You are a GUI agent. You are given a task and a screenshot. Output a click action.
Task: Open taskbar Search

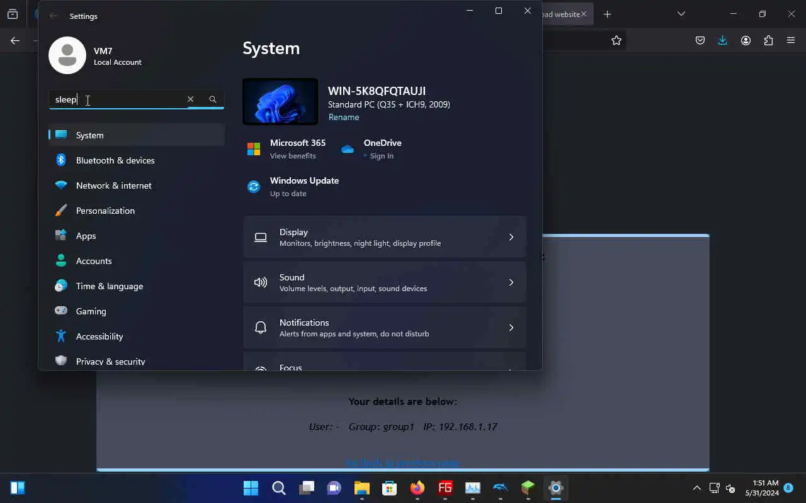pyautogui.click(x=279, y=488)
